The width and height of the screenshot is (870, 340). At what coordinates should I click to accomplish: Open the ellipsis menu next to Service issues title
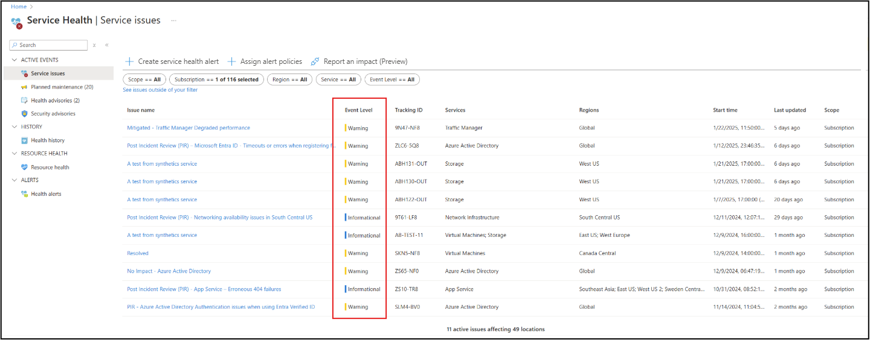[174, 20]
